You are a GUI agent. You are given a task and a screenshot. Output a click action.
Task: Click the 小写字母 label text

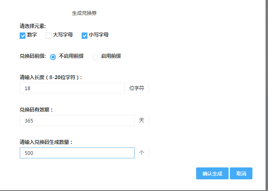pos(99,35)
